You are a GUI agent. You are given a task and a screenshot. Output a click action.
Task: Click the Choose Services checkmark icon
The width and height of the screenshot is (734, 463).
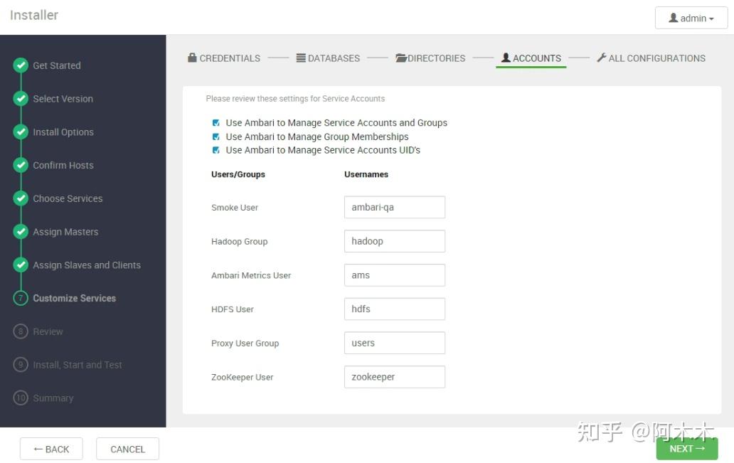coord(21,198)
